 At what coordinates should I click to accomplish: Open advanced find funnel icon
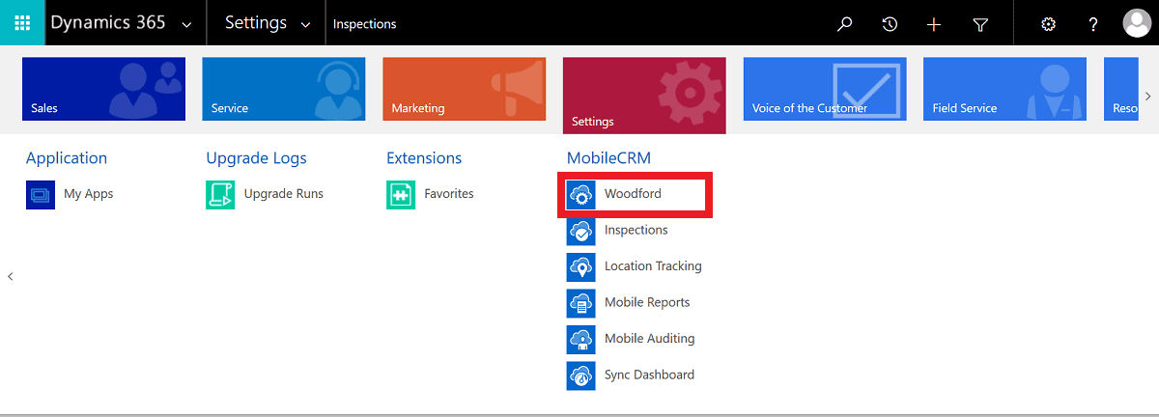(980, 24)
